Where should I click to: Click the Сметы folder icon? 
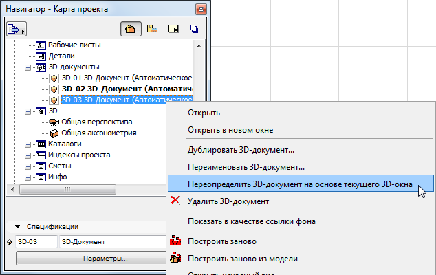pyautogui.click(x=41, y=166)
